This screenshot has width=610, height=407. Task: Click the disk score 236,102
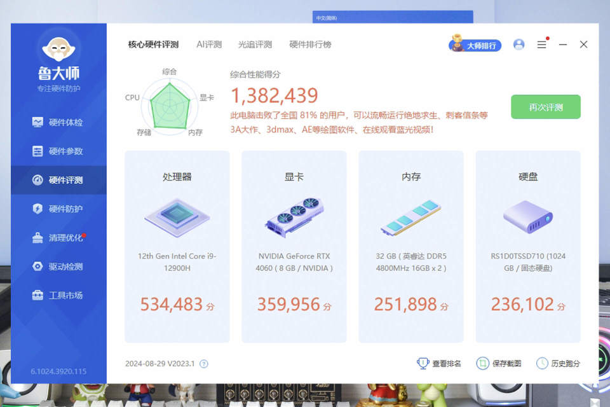[522, 304]
